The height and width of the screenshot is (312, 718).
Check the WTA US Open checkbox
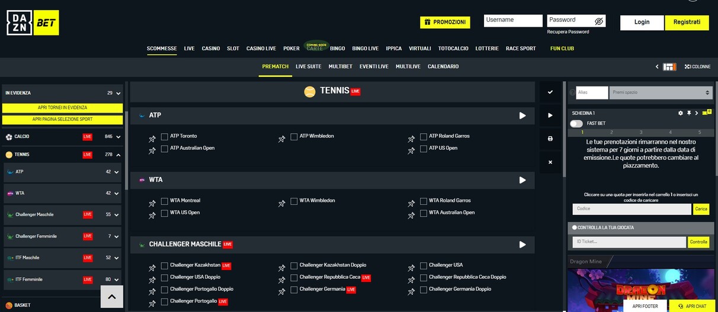click(x=165, y=213)
